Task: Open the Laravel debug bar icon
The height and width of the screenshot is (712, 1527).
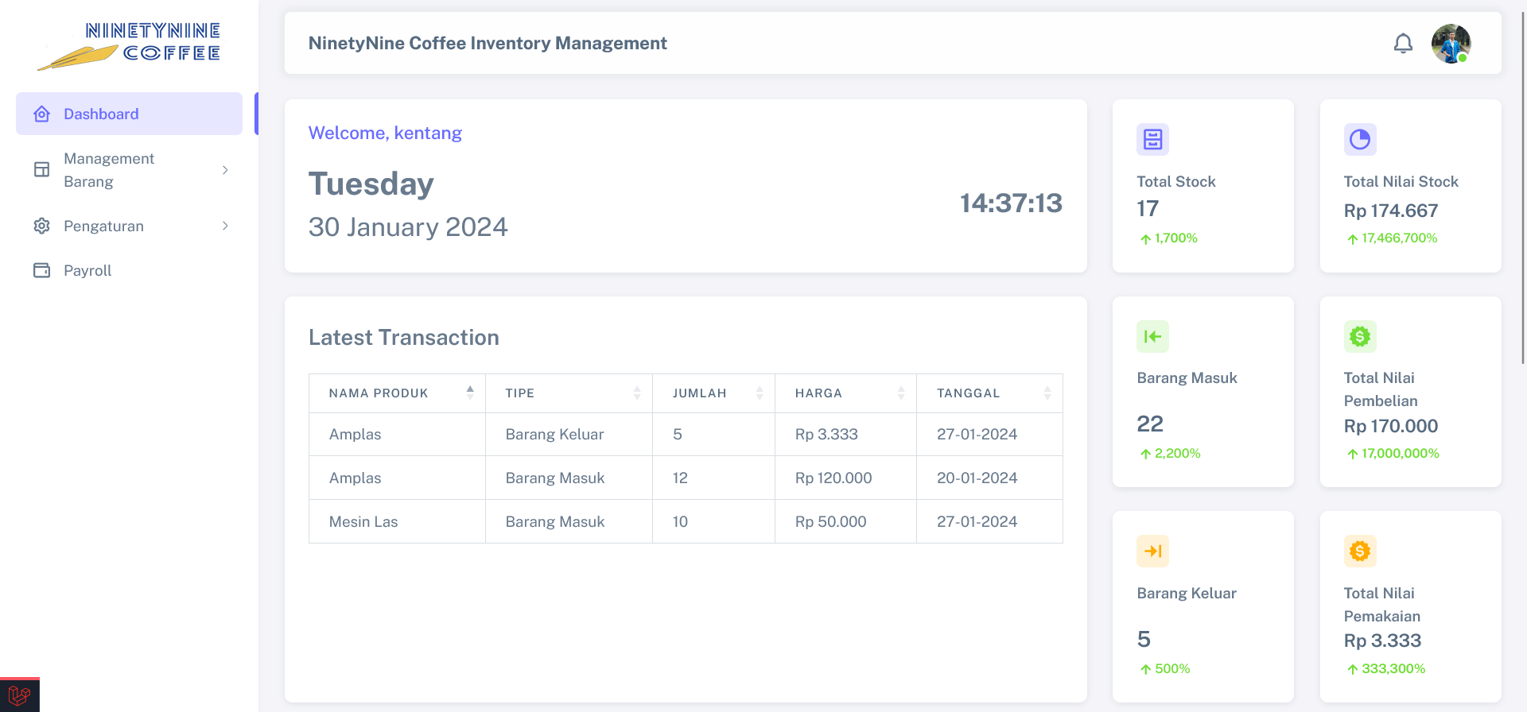Action: 19,695
